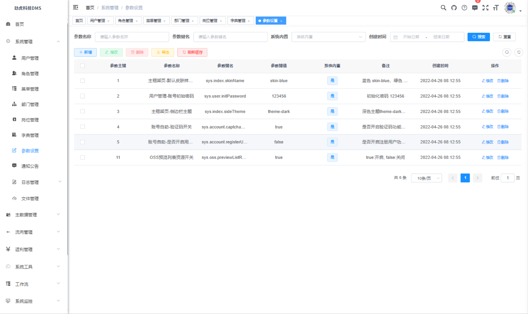
Task: Open the top bar search icon
Action: coord(443,8)
